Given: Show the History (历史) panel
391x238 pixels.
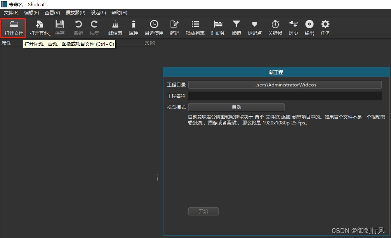Looking at the screenshot, I should pos(293,28).
